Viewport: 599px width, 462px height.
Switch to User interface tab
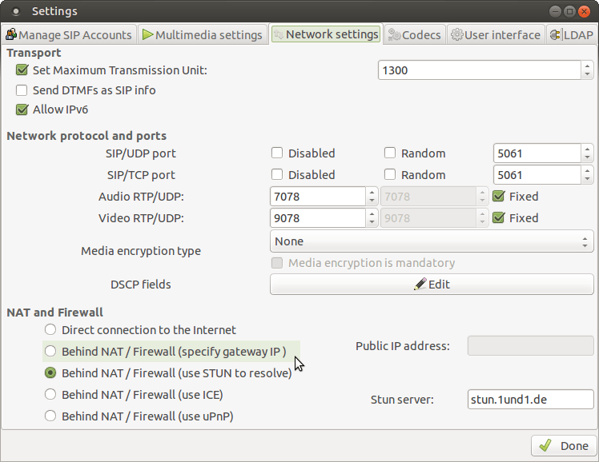[x=496, y=34]
